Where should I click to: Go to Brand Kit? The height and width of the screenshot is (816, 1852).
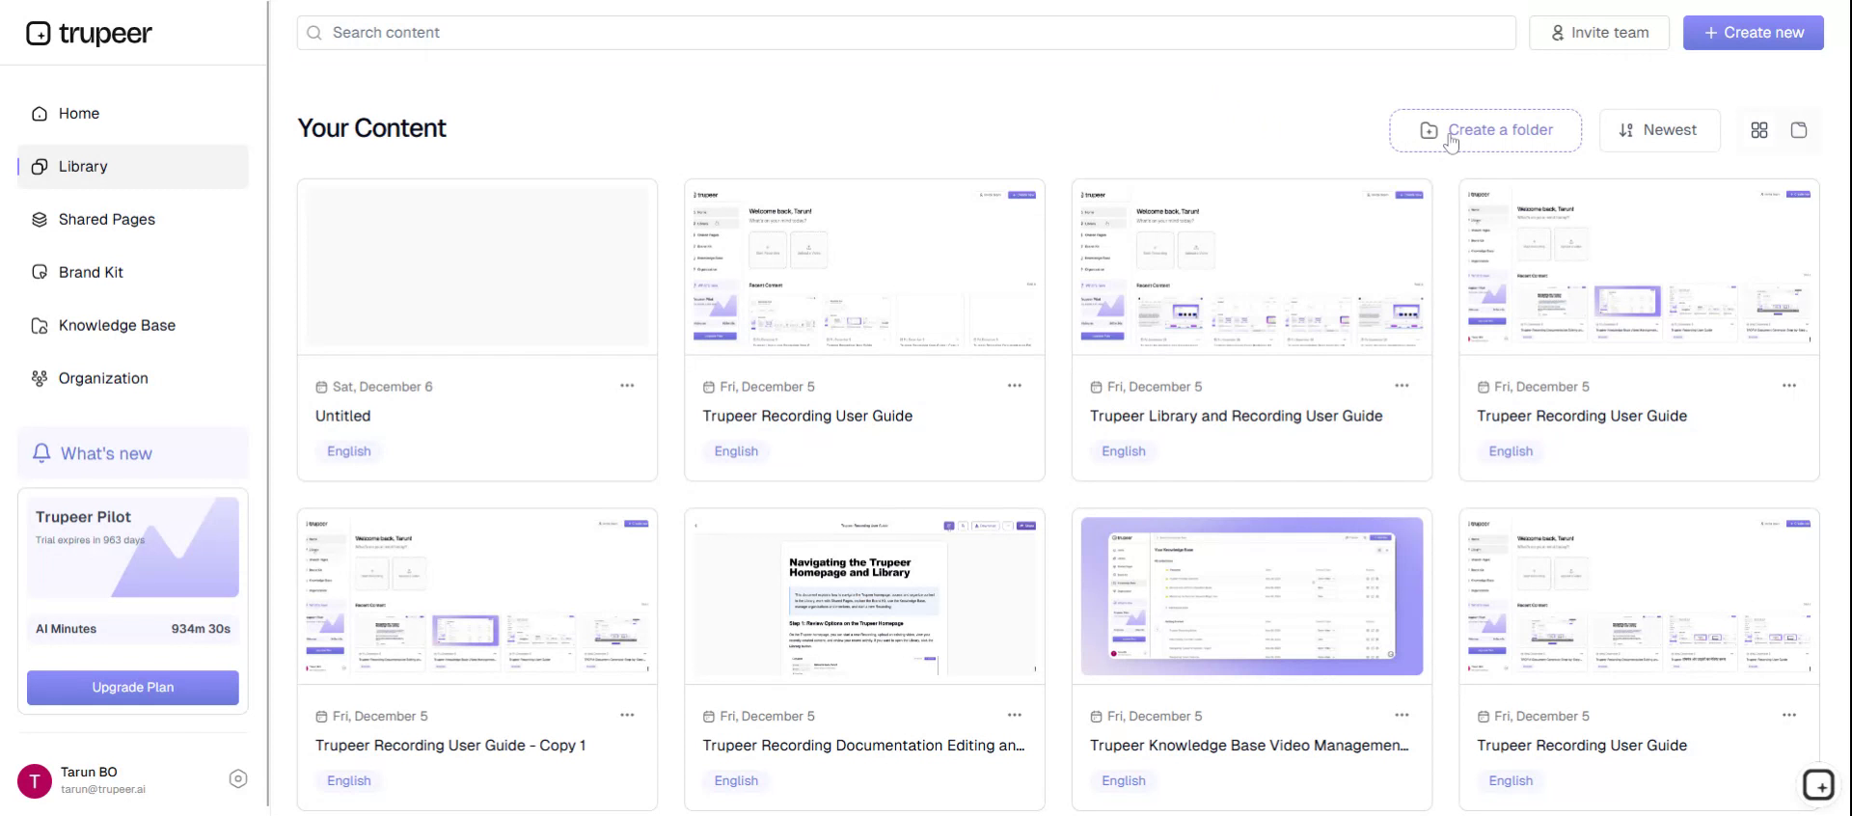[133, 273]
